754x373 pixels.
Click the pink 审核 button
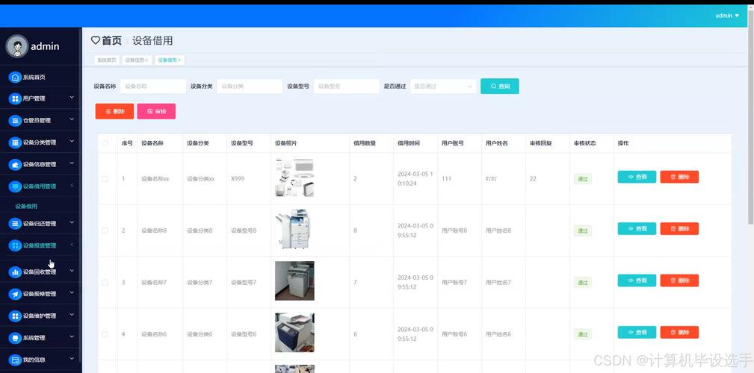tap(156, 111)
